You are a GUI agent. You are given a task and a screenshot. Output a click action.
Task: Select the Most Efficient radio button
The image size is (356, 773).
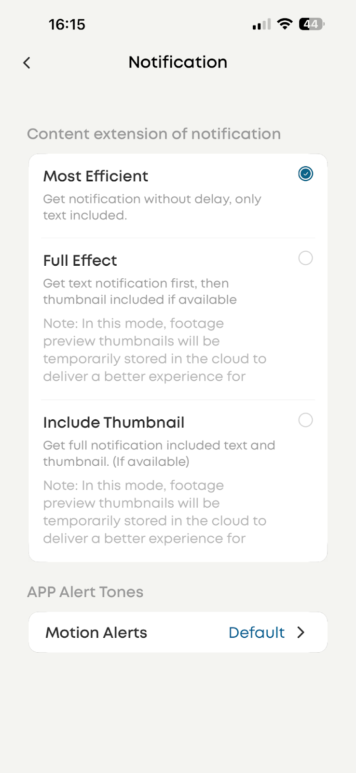point(305,174)
